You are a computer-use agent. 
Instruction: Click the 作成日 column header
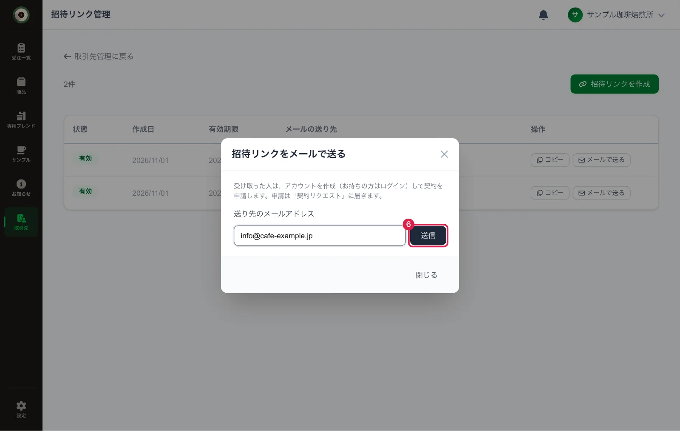pos(143,129)
